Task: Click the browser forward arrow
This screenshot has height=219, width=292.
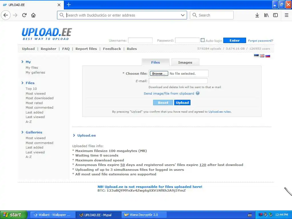Action: 15,15
